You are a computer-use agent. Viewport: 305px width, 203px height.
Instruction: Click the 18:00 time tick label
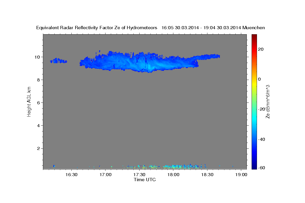click(173, 175)
